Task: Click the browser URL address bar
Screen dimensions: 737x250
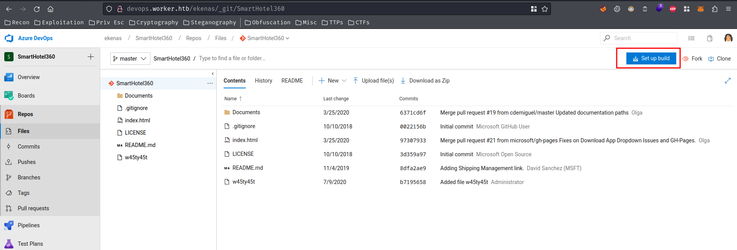Action: point(327,9)
